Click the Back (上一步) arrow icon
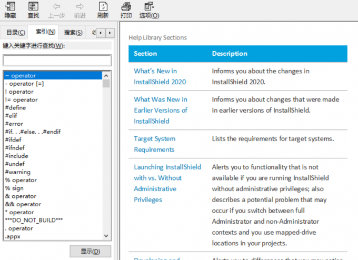 (x=56, y=7)
